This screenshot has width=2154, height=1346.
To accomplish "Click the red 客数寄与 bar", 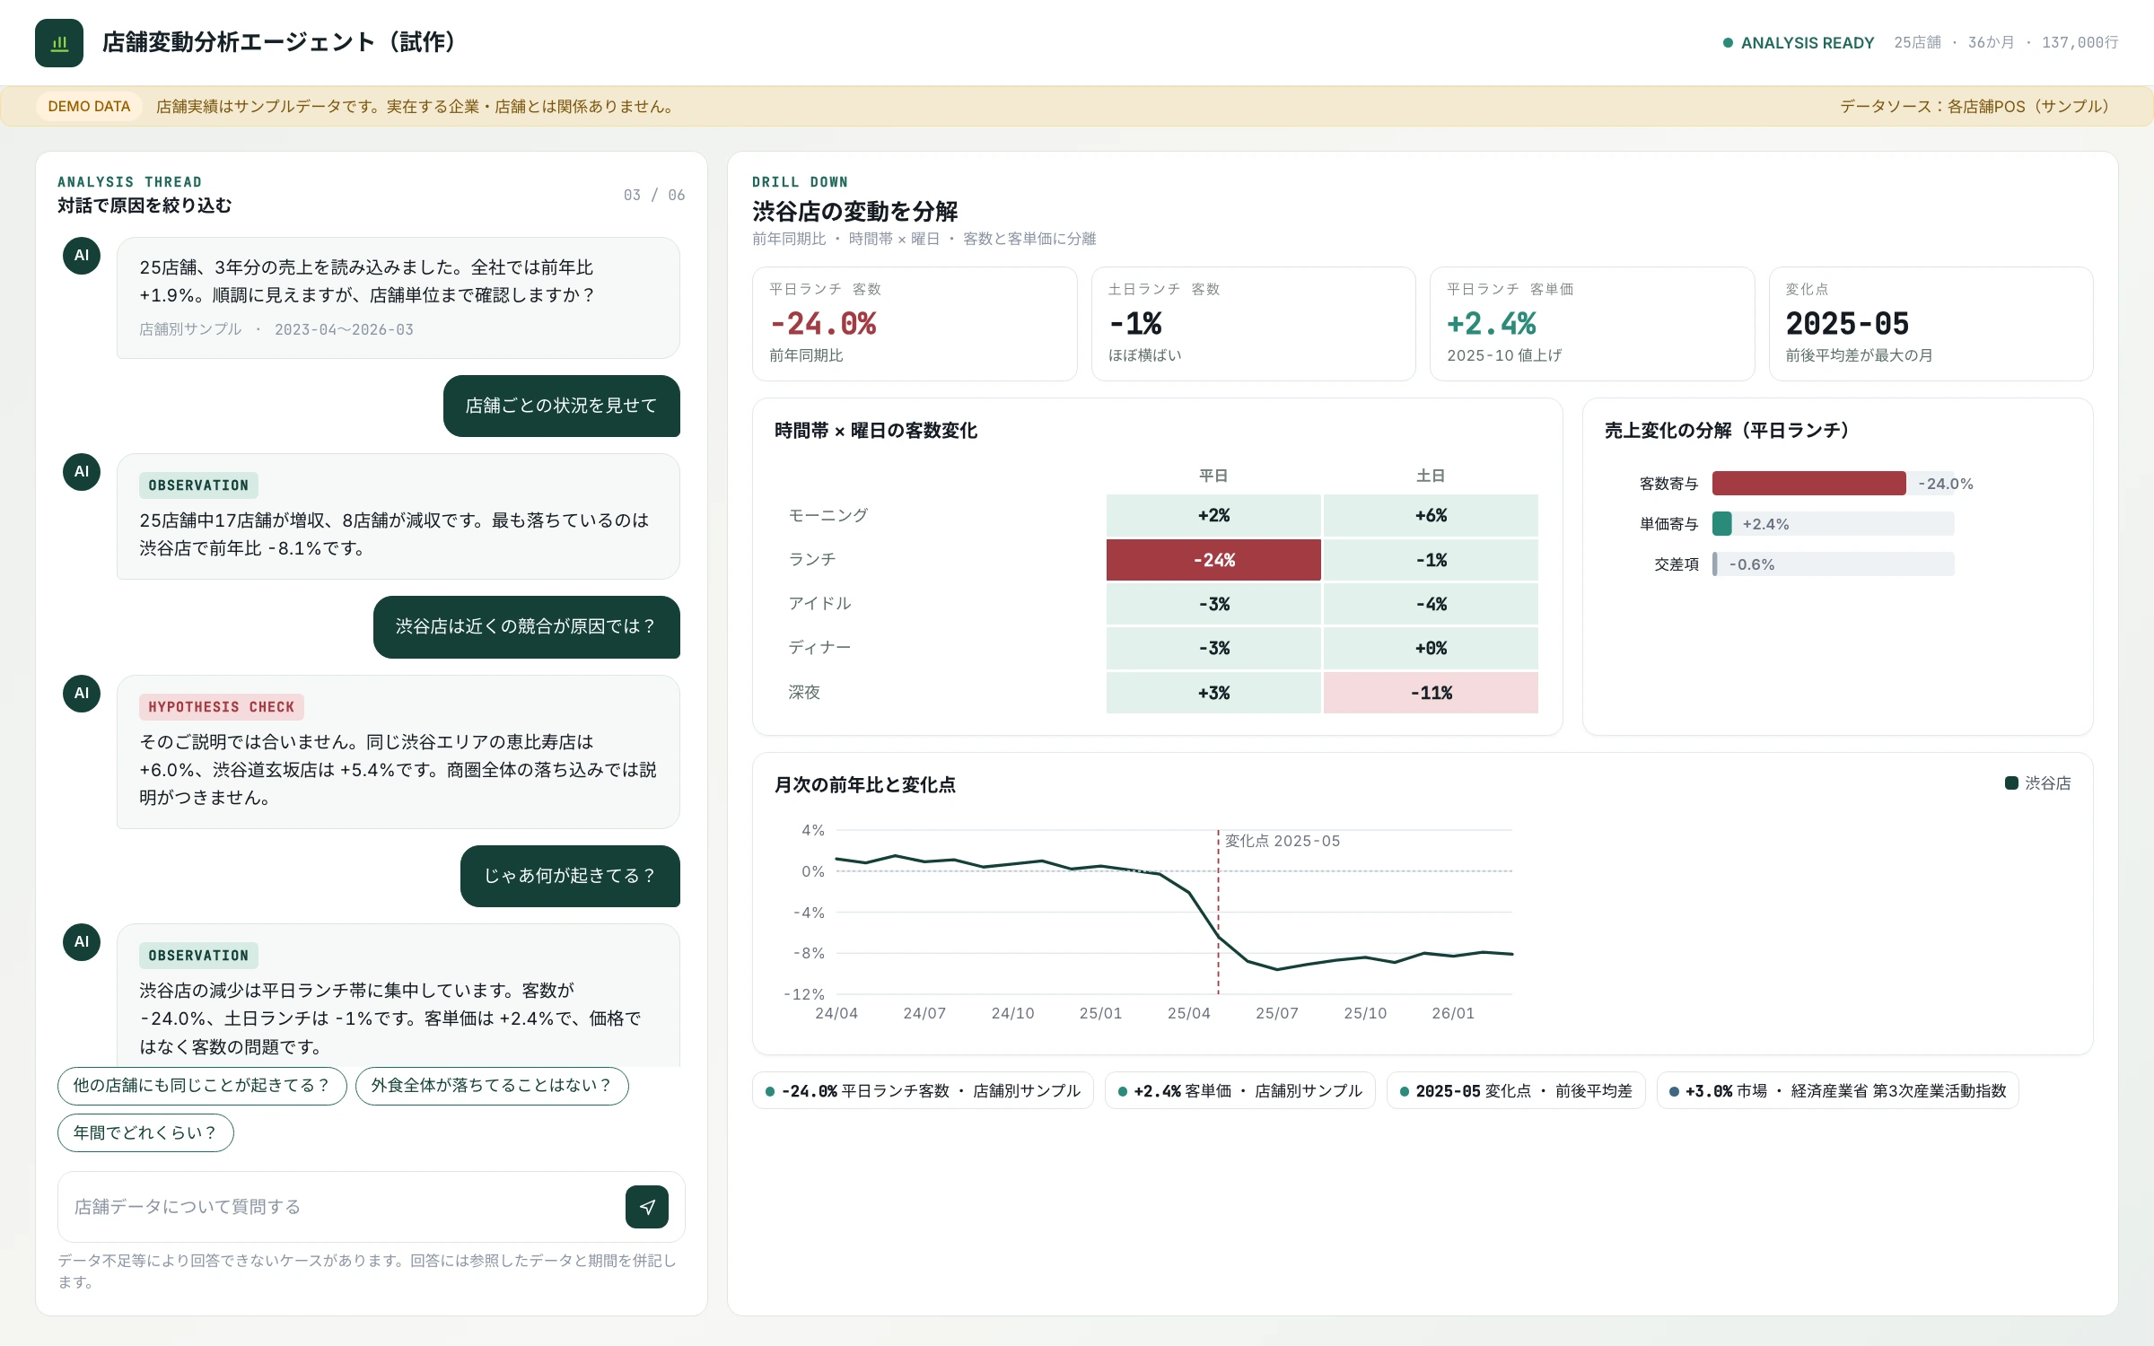I will [1808, 484].
